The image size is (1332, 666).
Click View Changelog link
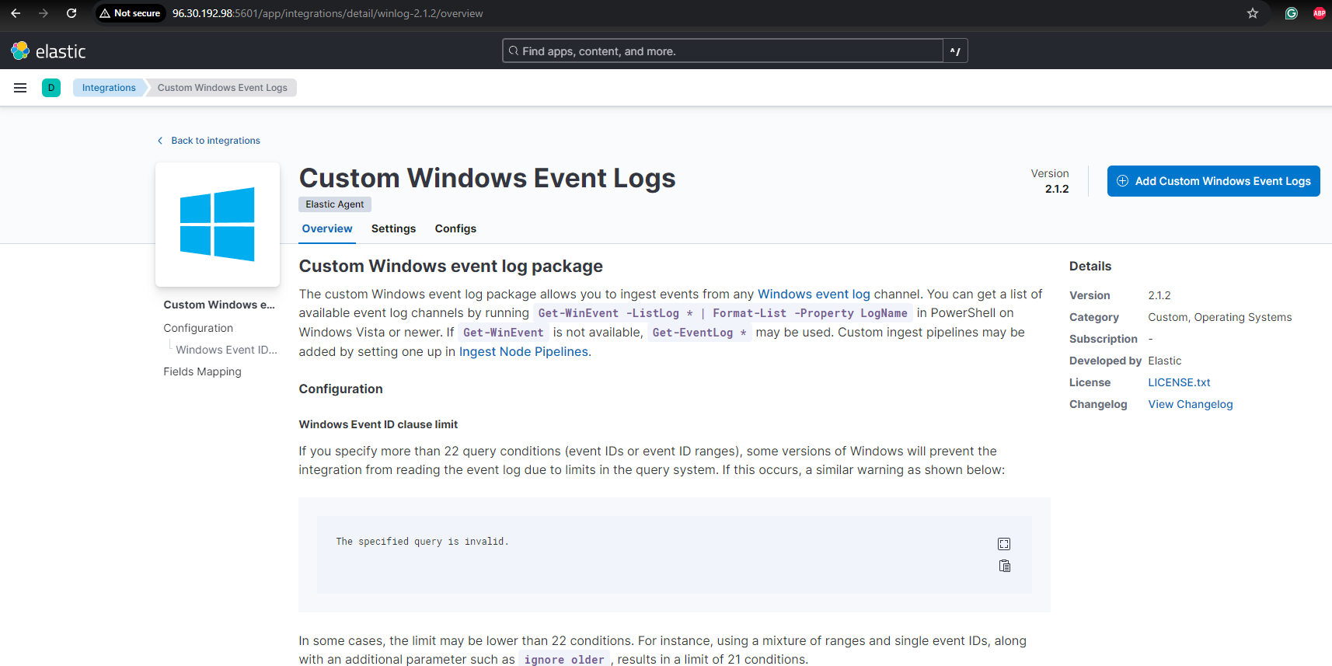coord(1191,404)
